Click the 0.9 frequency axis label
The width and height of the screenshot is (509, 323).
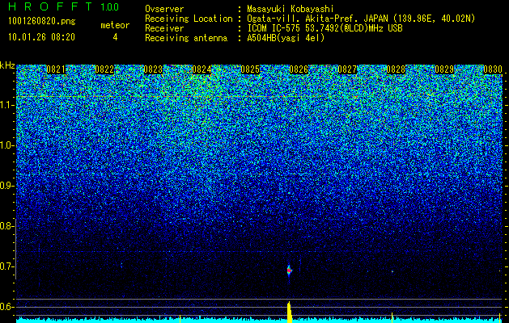[6, 186]
